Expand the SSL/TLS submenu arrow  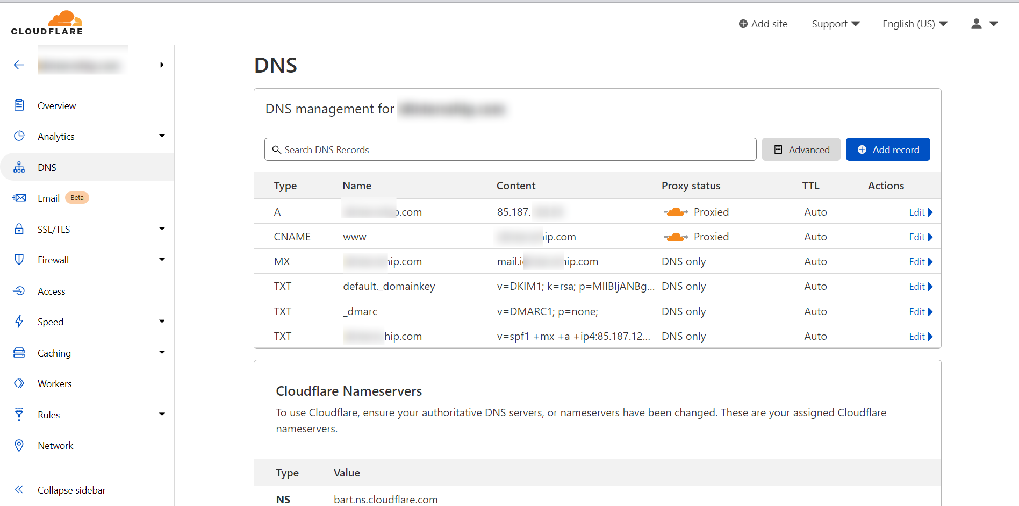pos(162,229)
